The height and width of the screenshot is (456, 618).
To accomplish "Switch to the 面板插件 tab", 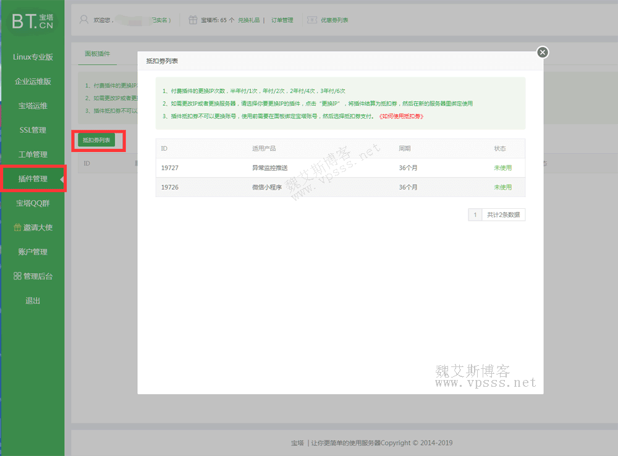I will 97,54.
